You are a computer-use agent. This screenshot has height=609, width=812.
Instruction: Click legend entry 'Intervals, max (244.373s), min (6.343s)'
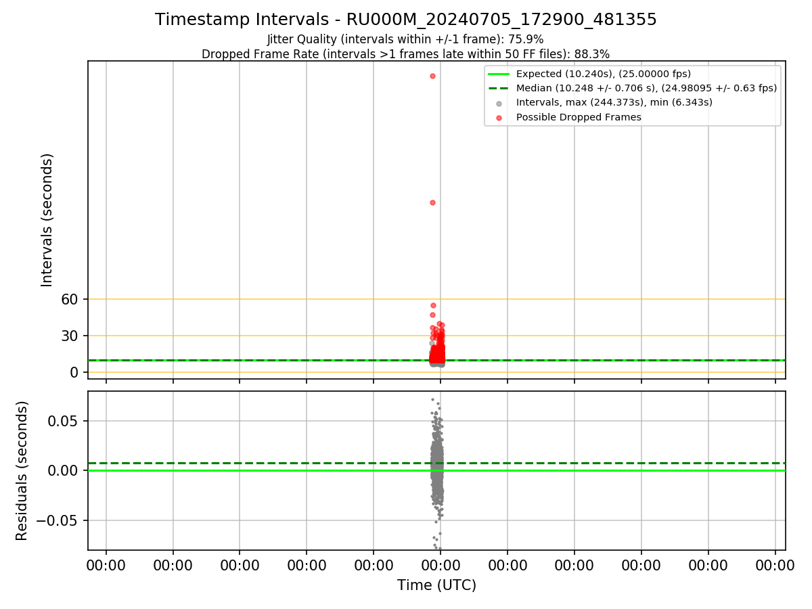(x=614, y=102)
